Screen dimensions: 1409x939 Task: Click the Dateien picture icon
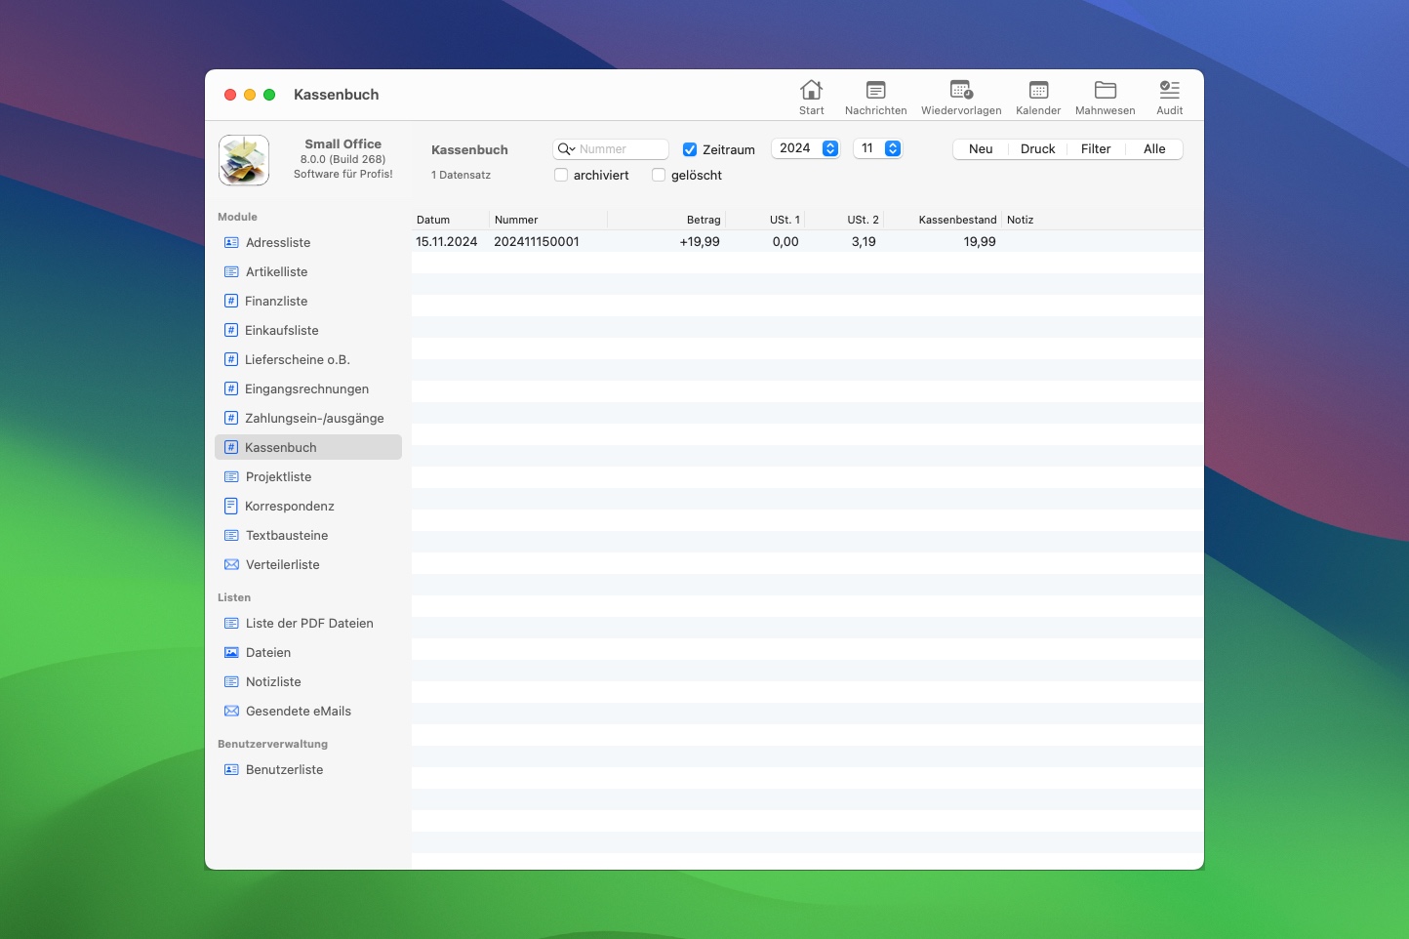pos(231,652)
